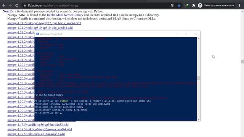Download numpy-1.19.5+mkl-cp36-cp36m-win_amd64.whl
Screen dimensions: 244x137
point(40,129)
